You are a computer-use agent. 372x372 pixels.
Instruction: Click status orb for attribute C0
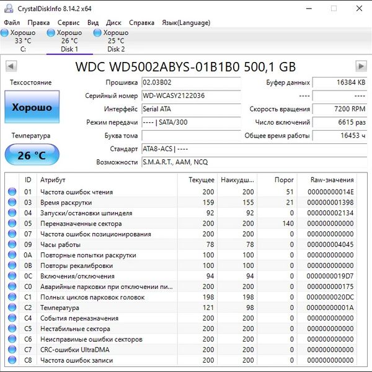pyautogui.click(x=12, y=286)
